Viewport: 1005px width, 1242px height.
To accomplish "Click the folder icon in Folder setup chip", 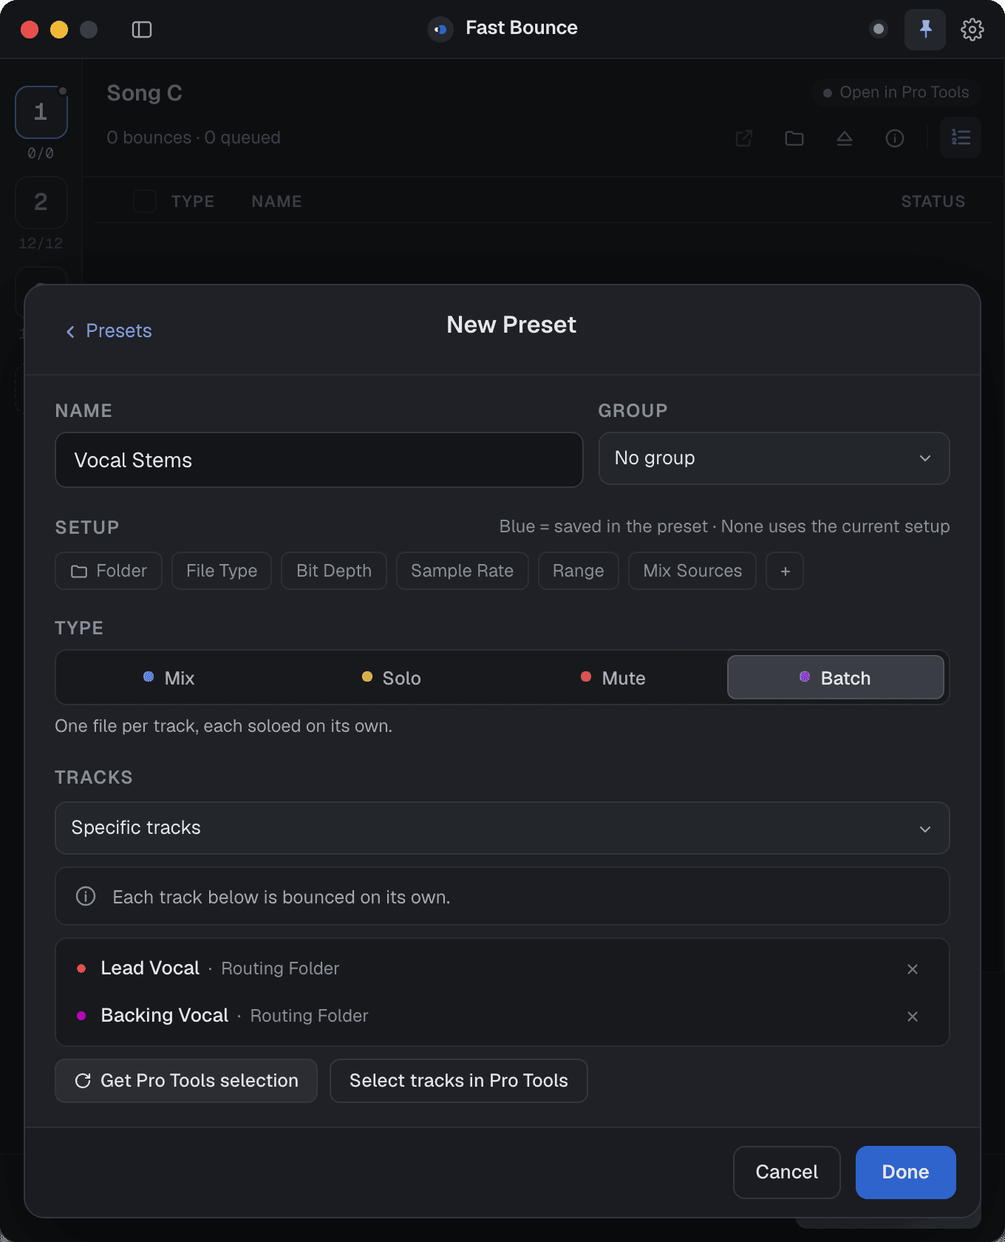I will pyautogui.click(x=79, y=571).
